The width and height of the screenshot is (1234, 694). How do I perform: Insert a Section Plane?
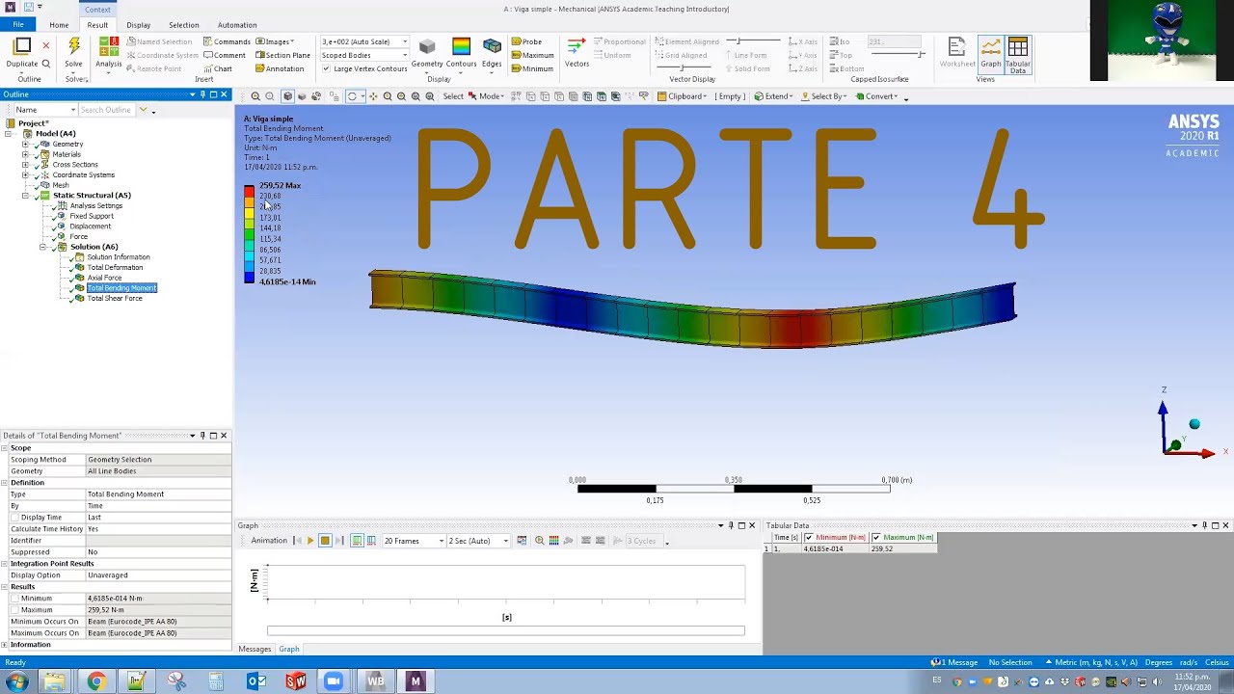coord(282,55)
